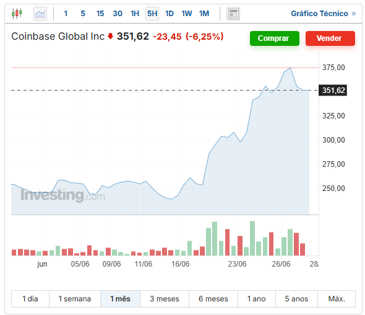Screen dimensions: 365x315
Task: Select the 6 meses range tab
Action: coord(213,299)
